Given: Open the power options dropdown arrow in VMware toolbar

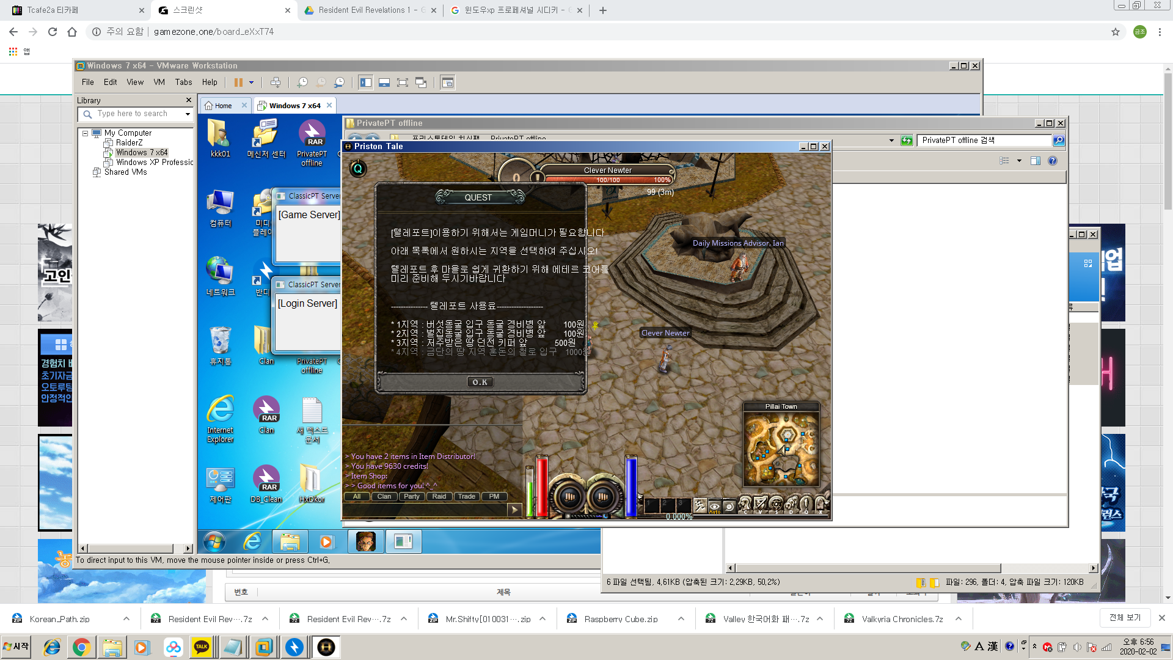Looking at the screenshot, I should tap(251, 82).
